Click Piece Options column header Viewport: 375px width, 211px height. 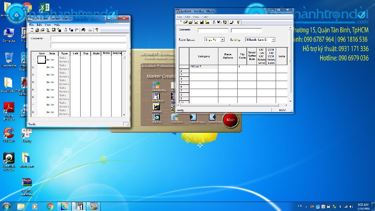228,56
